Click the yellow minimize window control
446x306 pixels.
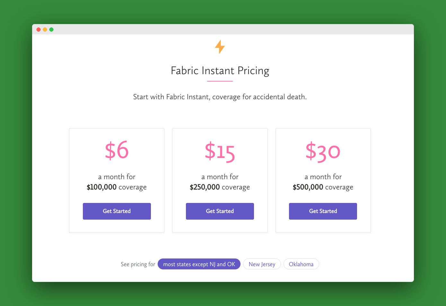click(x=45, y=29)
